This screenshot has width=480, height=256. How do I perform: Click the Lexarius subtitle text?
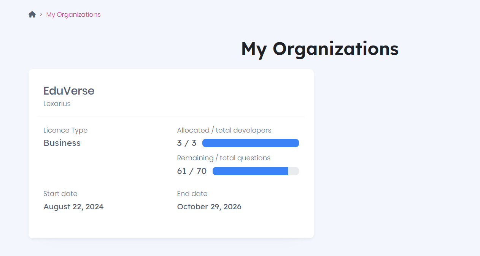tap(57, 103)
